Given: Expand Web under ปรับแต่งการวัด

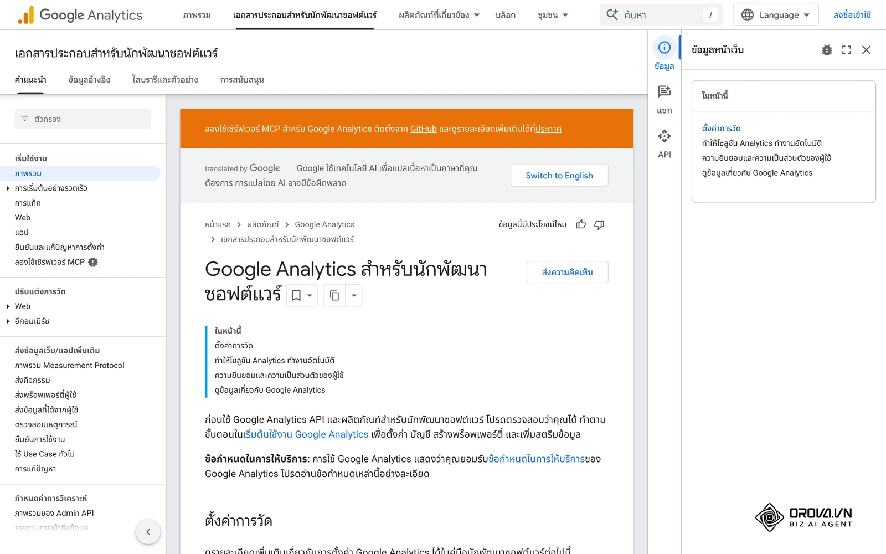Looking at the screenshot, I should 8,306.
